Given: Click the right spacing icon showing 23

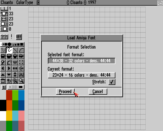Looking at the screenshot, I should (4, 24).
